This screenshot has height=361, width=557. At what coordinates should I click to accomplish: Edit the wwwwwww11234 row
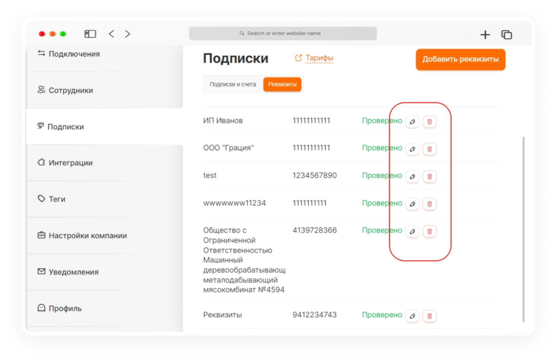(x=412, y=204)
